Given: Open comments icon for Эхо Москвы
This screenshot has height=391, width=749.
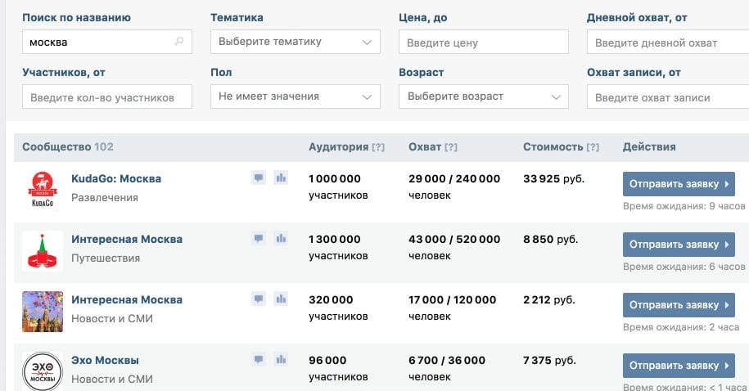Looking at the screenshot, I should [259, 359].
